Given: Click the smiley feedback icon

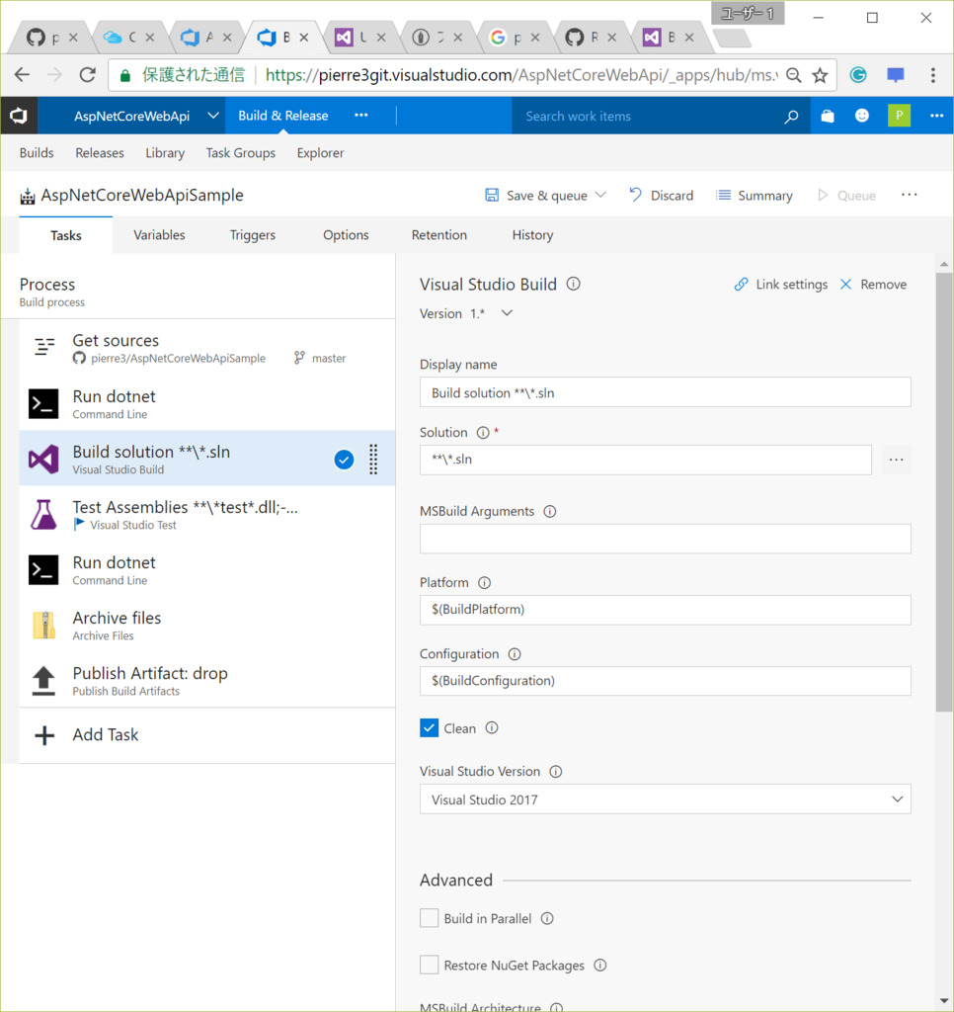Looking at the screenshot, I should pos(862,116).
